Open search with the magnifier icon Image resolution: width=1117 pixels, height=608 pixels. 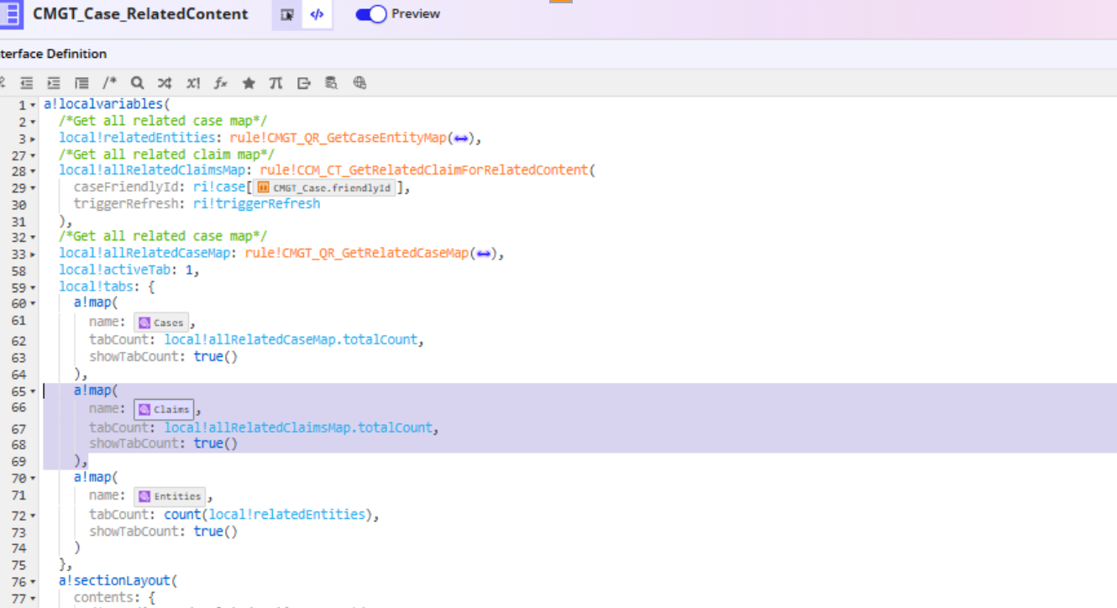(x=138, y=83)
